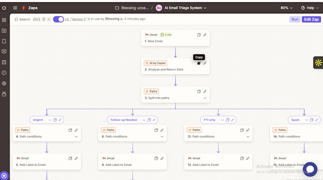Edit step 9. Add Label to Email
The width and height of the screenshot is (323, 180).
tap(162, 159)
